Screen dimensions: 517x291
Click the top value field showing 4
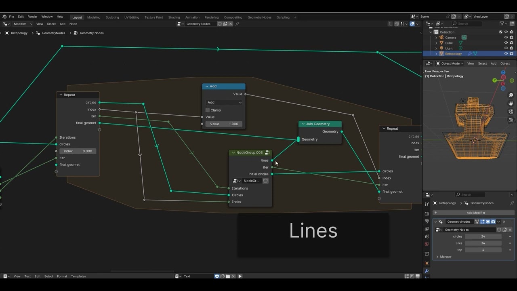(483, 250)
